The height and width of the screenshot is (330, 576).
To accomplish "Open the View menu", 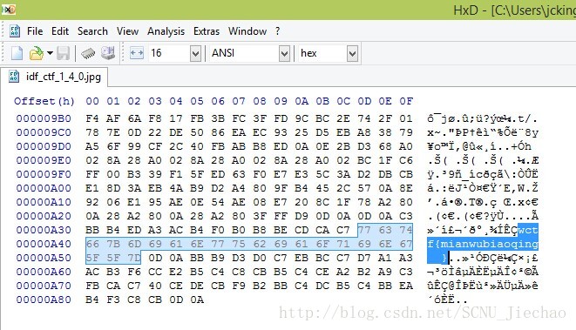I will click(127, 31).
